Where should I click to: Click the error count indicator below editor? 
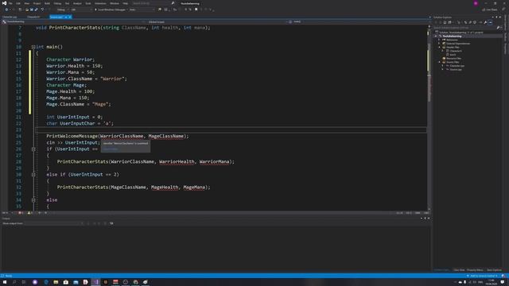(x=21, y=213)
